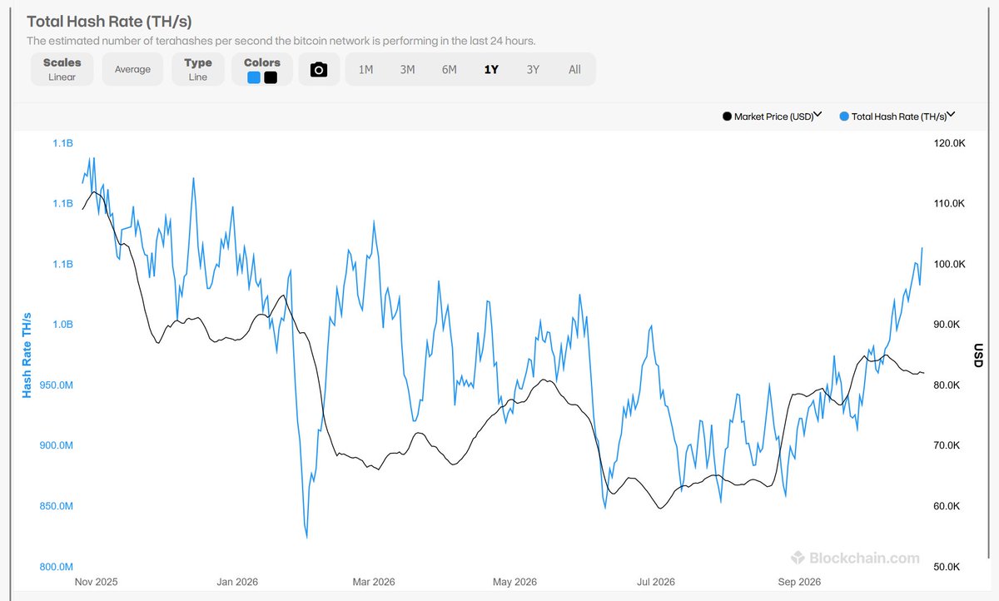
Task: Click the Hash Rate TH/s axis label
Action: pos(27,355)
